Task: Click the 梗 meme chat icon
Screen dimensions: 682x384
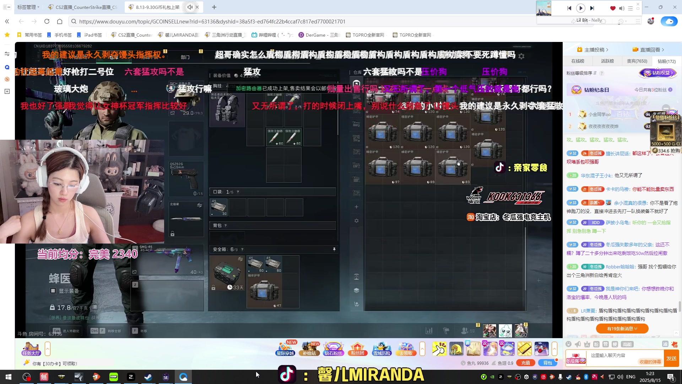Action: (615, 344)
